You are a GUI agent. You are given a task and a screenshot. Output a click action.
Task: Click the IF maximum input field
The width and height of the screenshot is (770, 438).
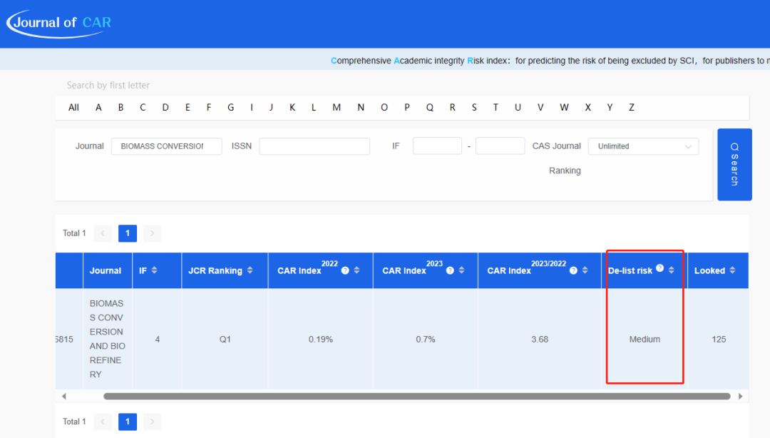coord(500,146)
